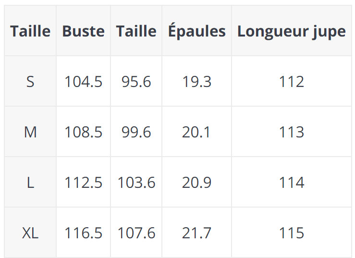Viewport: 355px width, 258px height.
Task: Click skirt length value 114
Action: tap(291, 183)
